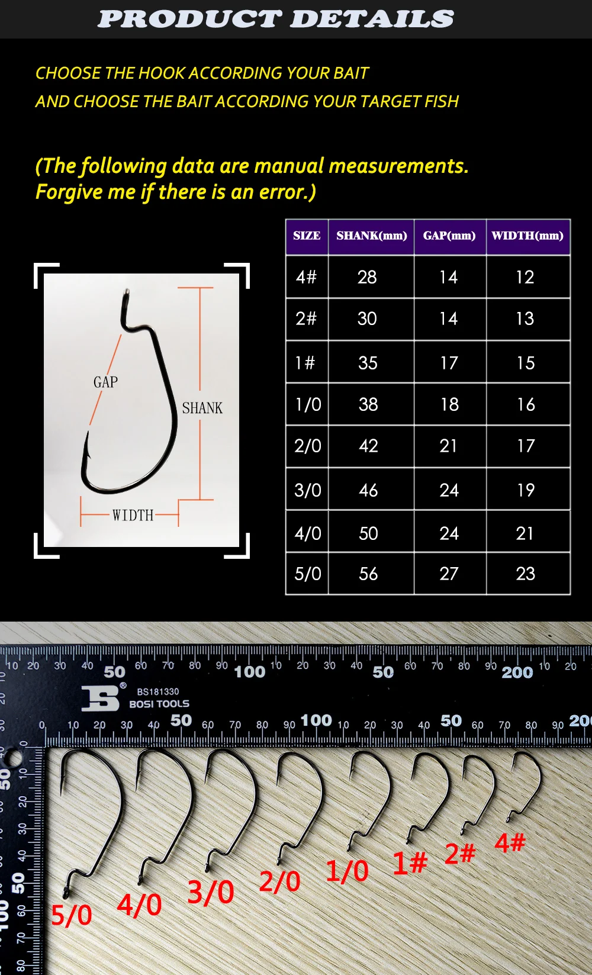Click the red "4/0" label in the hook photo

click(140, 905)
